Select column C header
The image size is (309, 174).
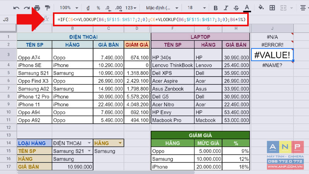coord(109,28)
